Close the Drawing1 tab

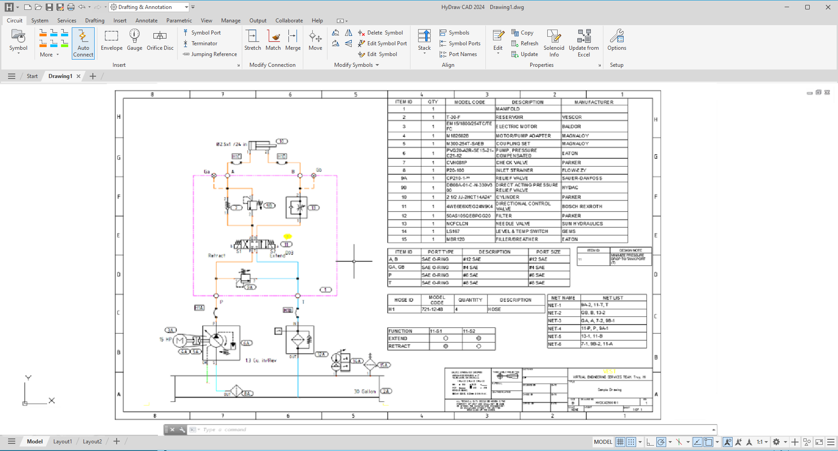(79, 76)
